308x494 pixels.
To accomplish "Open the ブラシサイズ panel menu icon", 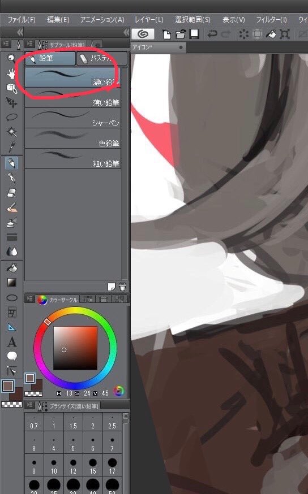I will 30,405.
